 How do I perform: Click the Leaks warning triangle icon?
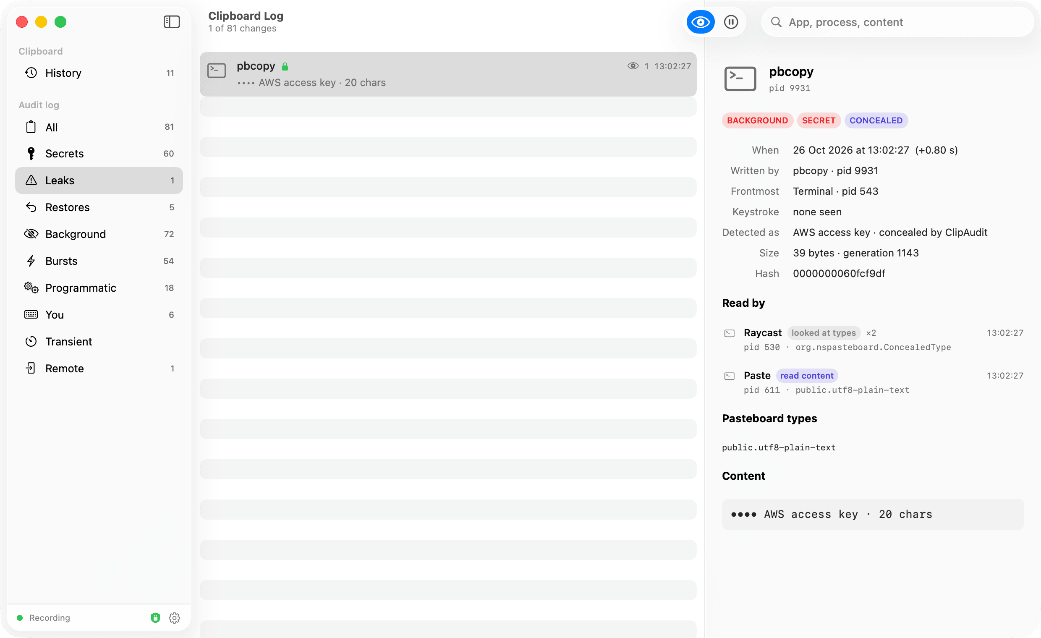(x=31, y=180)
